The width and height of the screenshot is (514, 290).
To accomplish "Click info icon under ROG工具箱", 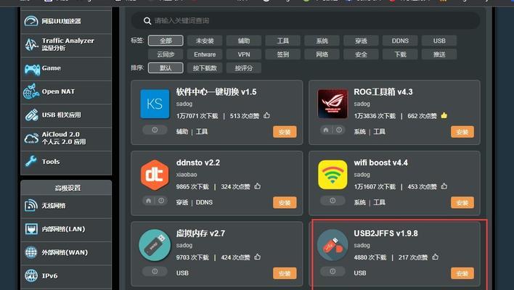I will coord(339,130).
